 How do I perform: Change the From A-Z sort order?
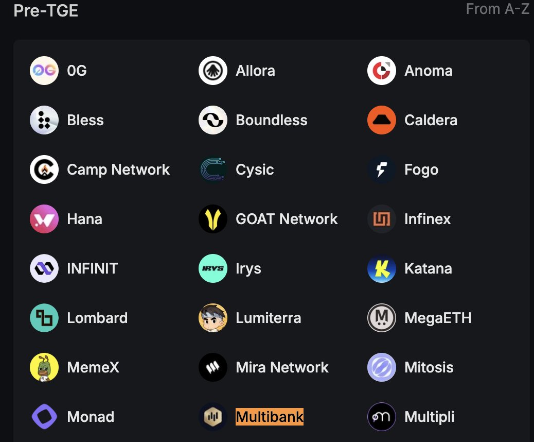point(497,9)
